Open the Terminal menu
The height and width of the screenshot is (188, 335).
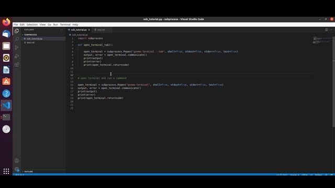point(65,25)
